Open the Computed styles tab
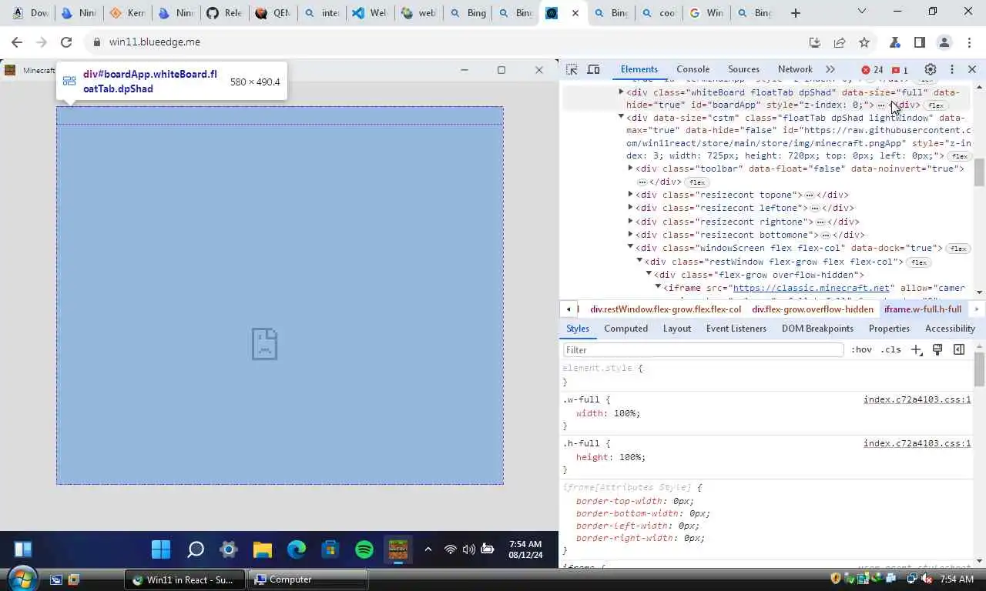Viewport: 986px width, 591px height. 625,329
